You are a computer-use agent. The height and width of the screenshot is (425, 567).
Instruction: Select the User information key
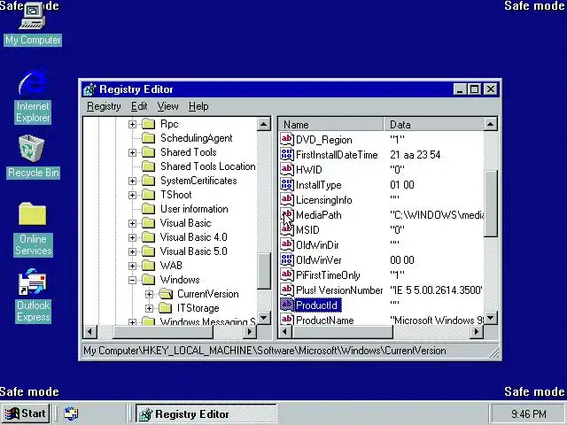click(x=194, y=209)
